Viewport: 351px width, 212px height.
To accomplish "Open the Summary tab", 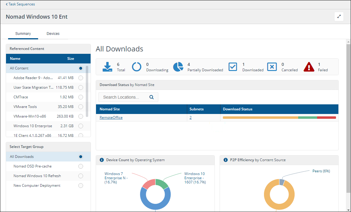I will click(23, 34).
